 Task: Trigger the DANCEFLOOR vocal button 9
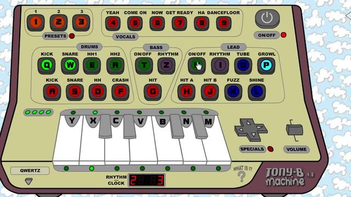click(x=224, y=23)
